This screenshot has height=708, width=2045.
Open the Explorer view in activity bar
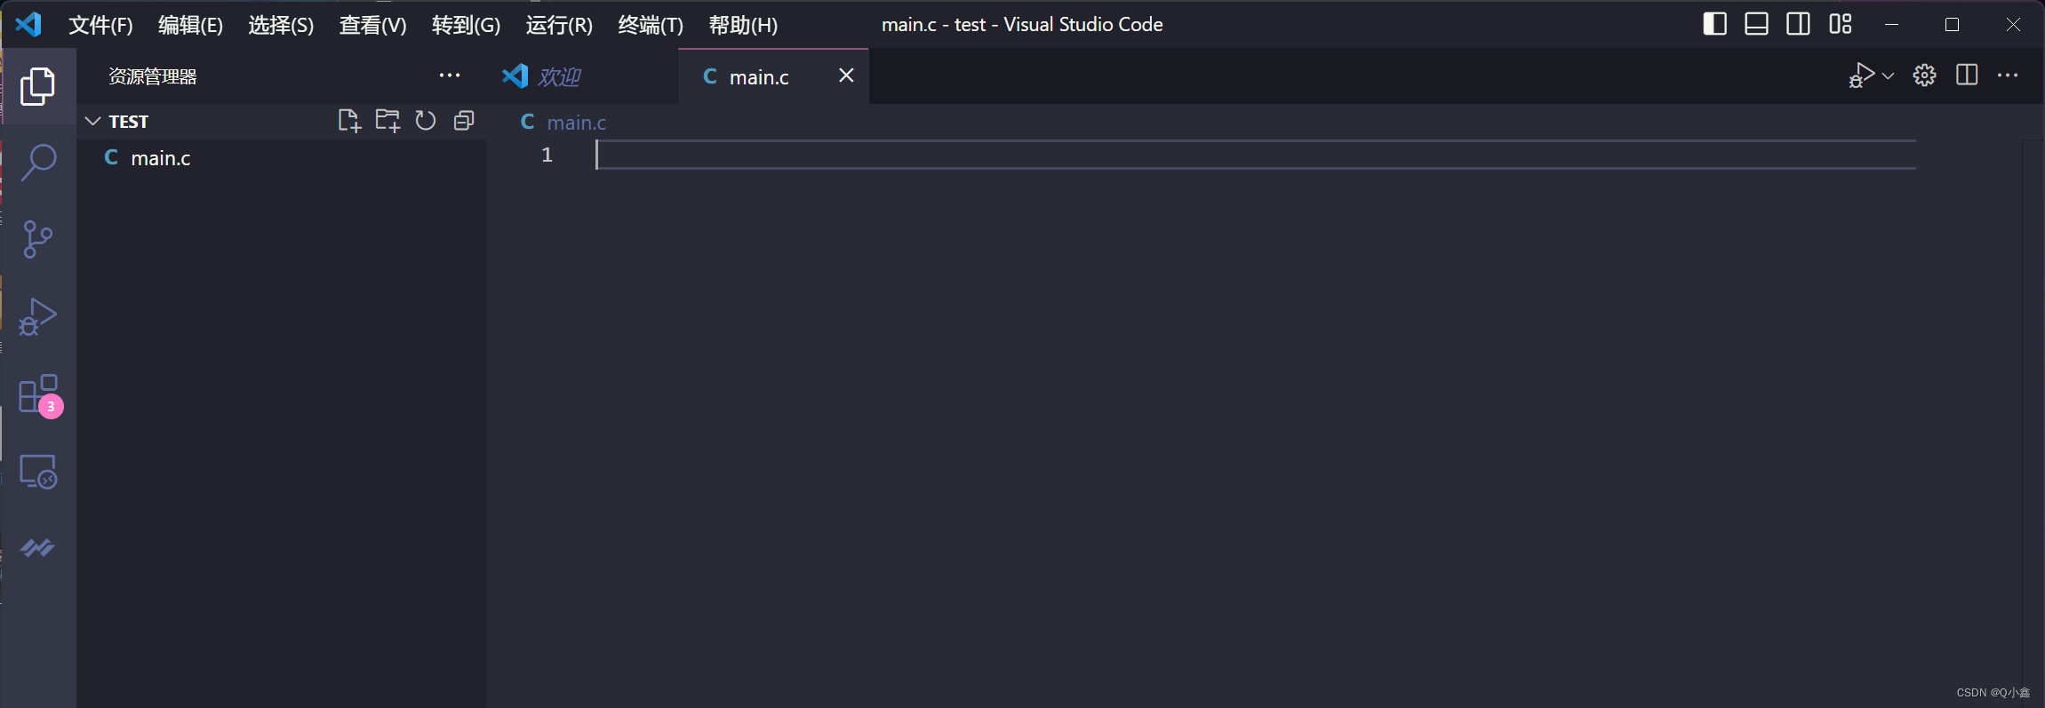(x=37, y=87)
